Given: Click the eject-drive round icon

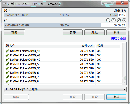Looking at the screenshot, I should click(114, 20).
